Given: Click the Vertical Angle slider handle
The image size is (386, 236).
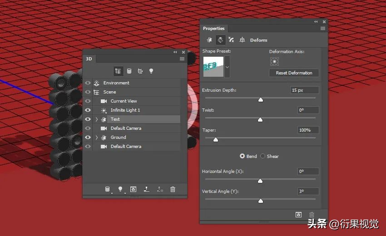Looking at the screenshot, I should (x=261, y=201).
